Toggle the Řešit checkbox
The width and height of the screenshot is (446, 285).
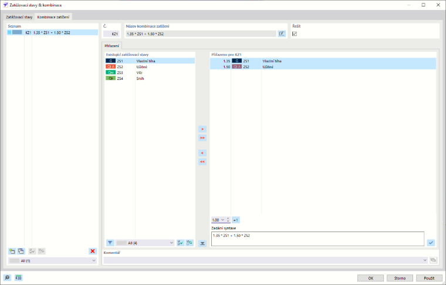click(x=295, y=34)
